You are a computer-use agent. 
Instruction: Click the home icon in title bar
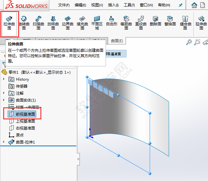194,5
